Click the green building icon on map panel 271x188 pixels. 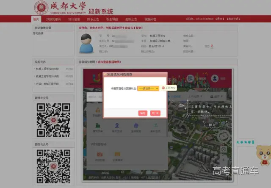coord(98,125)
